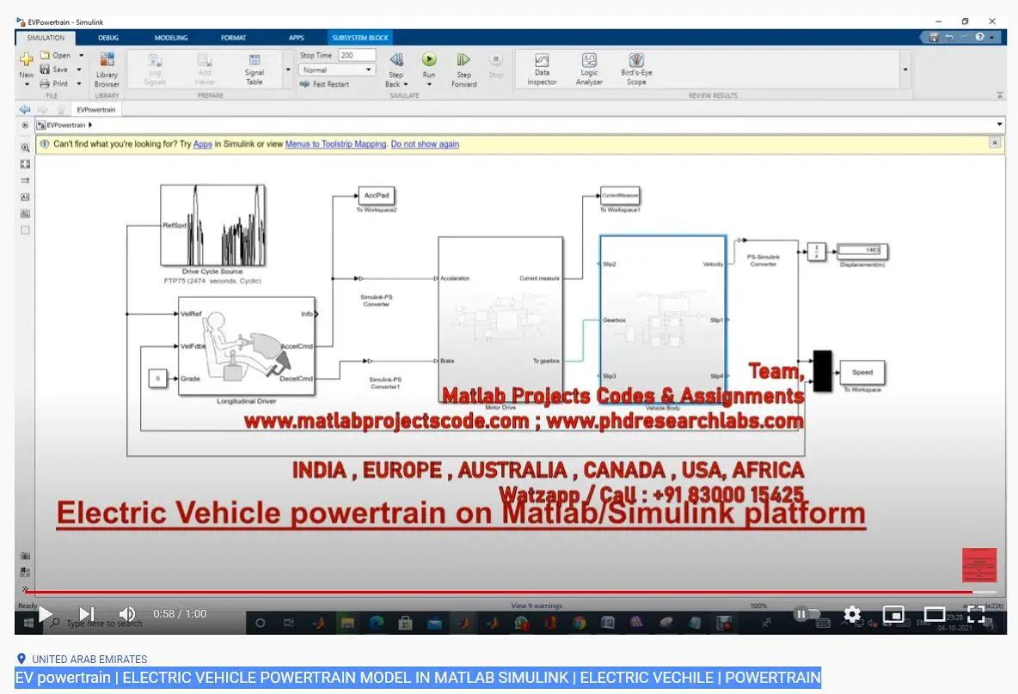
Task: Open Menus to Toolstrip Mapping link
Action: (x=335, y=144)
